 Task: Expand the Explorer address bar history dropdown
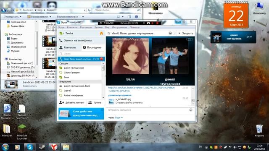tap(84, 10)
